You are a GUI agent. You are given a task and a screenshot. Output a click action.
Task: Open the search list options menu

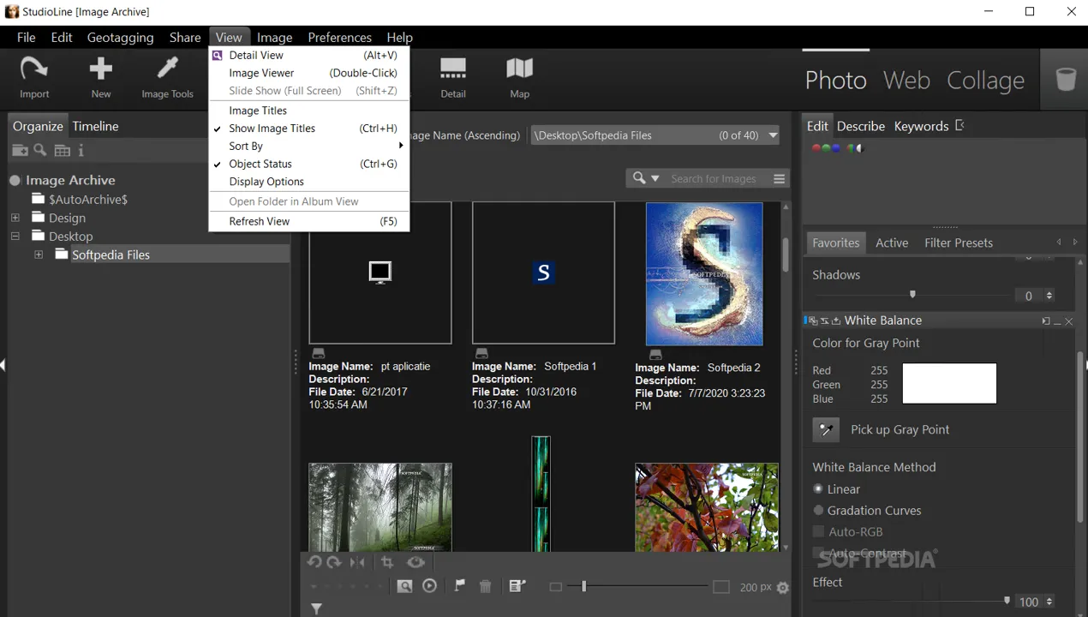click(x=779, y=178)
